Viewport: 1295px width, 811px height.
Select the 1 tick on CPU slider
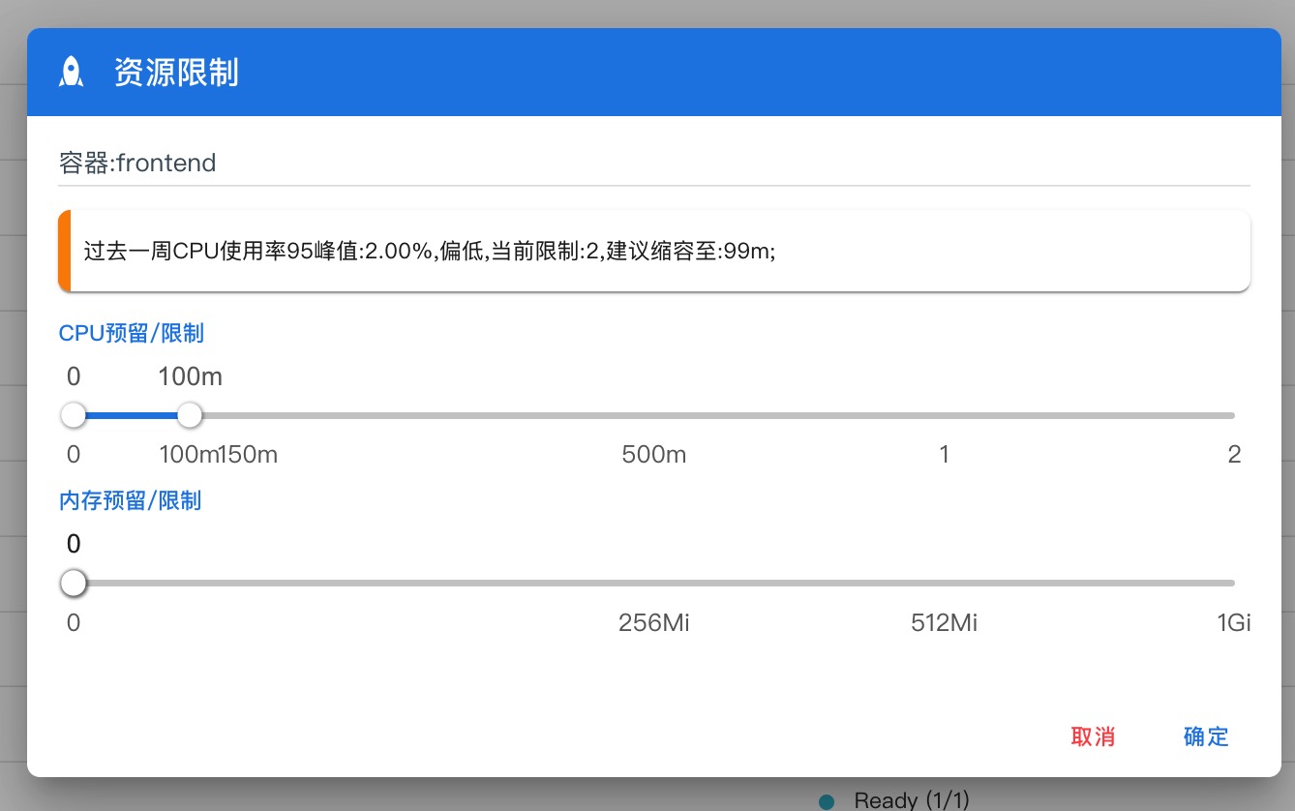point(945,455)
